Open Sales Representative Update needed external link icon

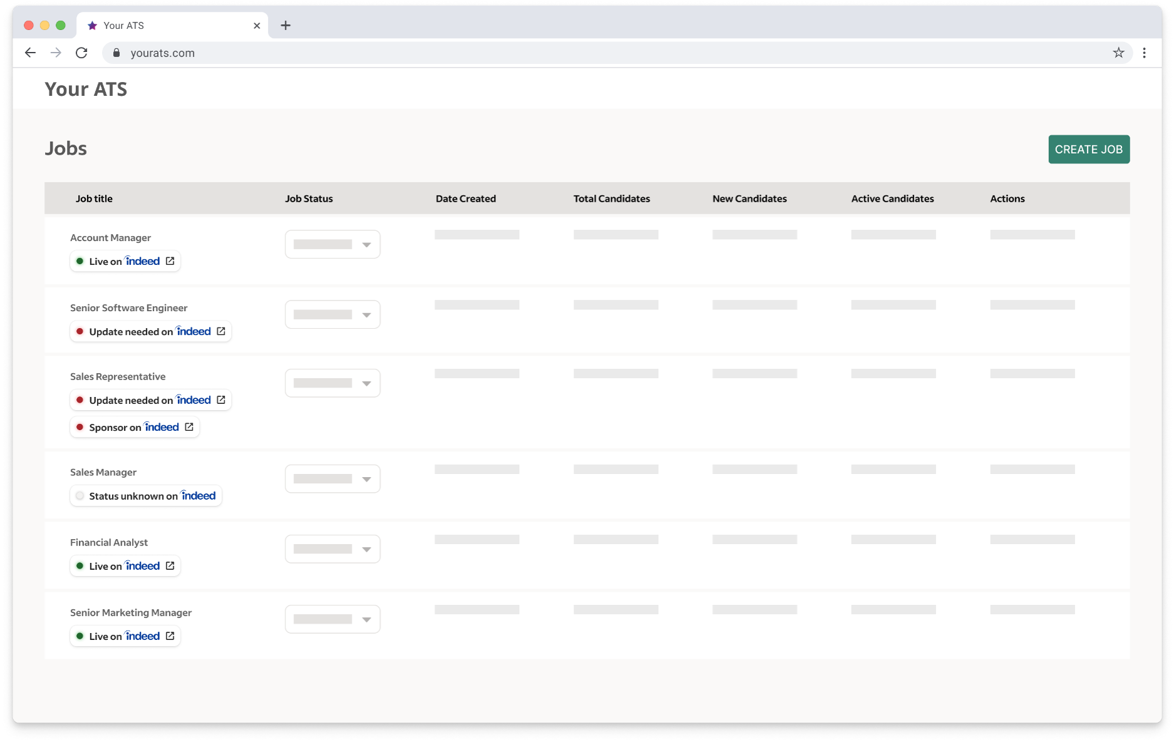tap(221, 399)
